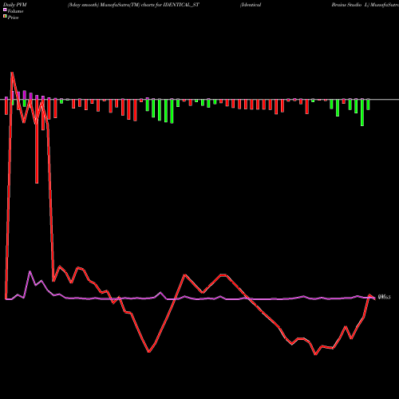Click the '(3day smooth) MunafaSutra(TM) charts for IDENTICAL_ST' heading
Viewport: 399px width, 399px height.
[133, 5]
